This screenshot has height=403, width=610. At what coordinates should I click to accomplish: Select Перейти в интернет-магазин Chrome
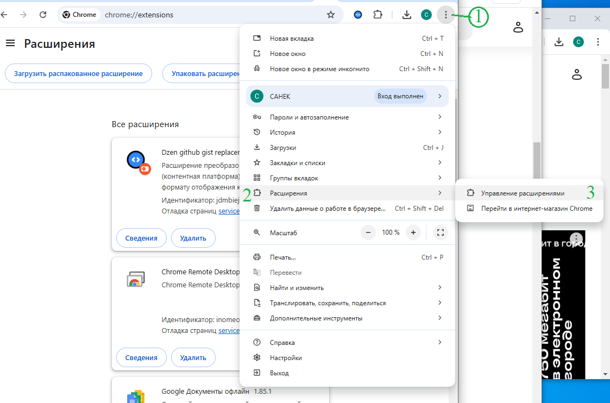pos(529,209)
